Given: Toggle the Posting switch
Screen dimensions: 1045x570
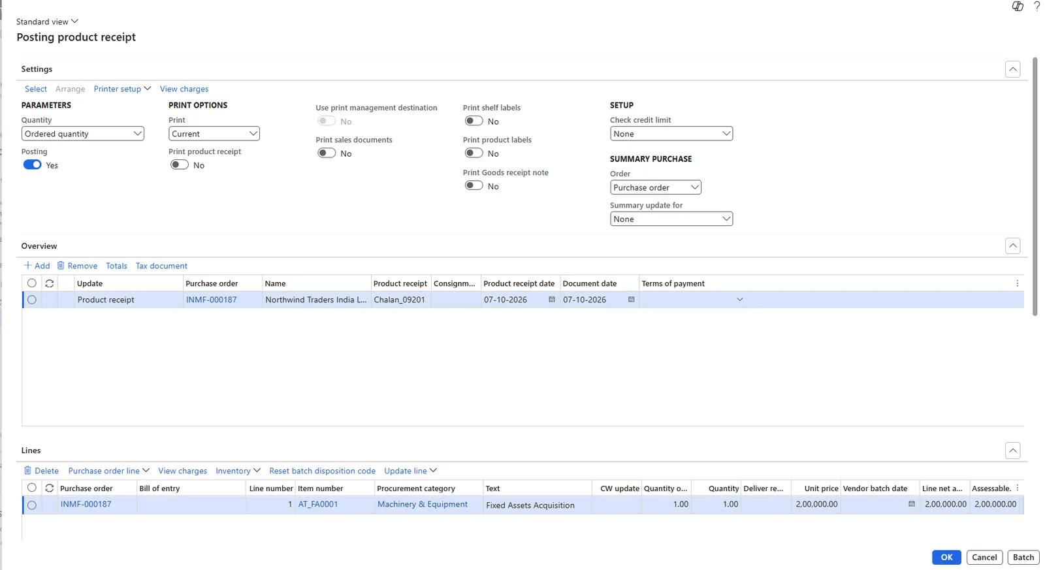Looking at the screenshot, I should click(32, 165).
